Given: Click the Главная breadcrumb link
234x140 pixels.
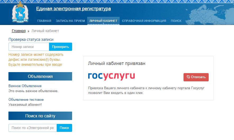Looking at the screenshot, I should click(19, 31).
